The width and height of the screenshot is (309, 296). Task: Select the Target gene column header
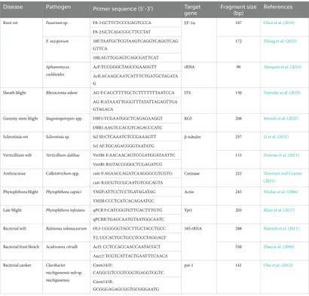[x=192, y=10]
